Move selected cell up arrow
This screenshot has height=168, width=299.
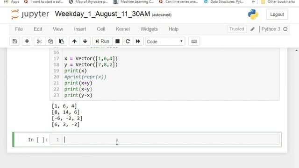(x=74, y=42)
